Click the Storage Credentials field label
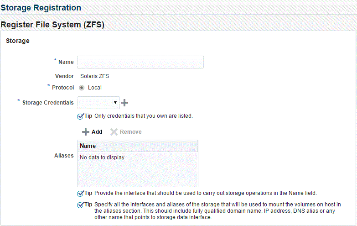357x226 pixels. pos(48,103)
